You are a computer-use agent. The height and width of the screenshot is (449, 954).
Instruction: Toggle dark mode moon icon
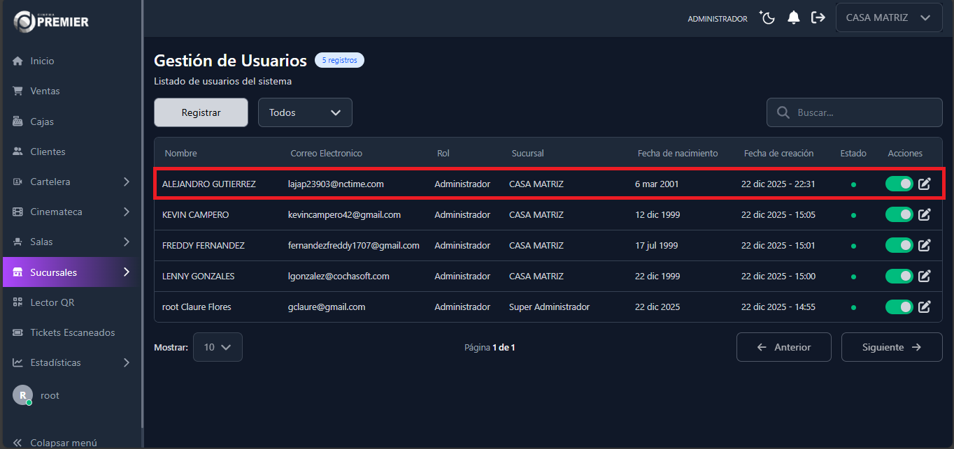[768, 18]
